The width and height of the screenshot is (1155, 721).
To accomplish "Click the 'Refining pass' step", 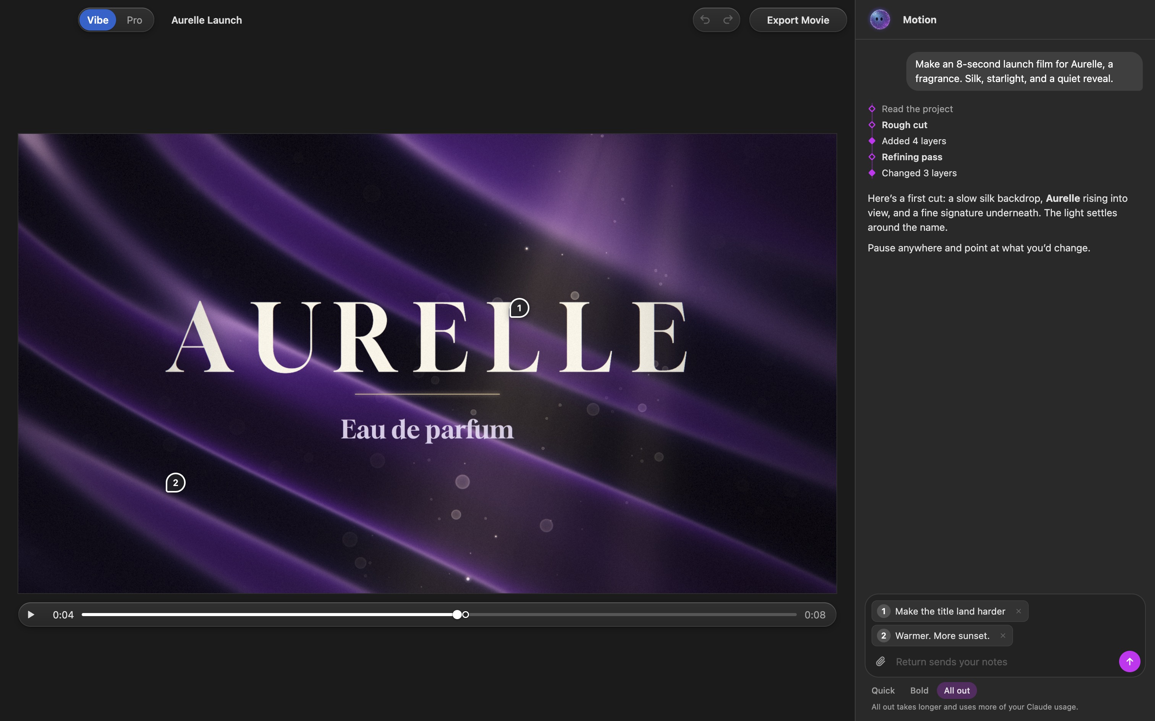I will 912,157.
